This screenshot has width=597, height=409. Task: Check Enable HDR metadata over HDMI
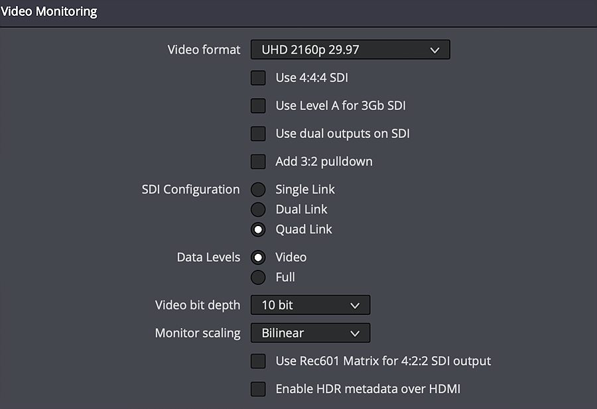(258, 389)
